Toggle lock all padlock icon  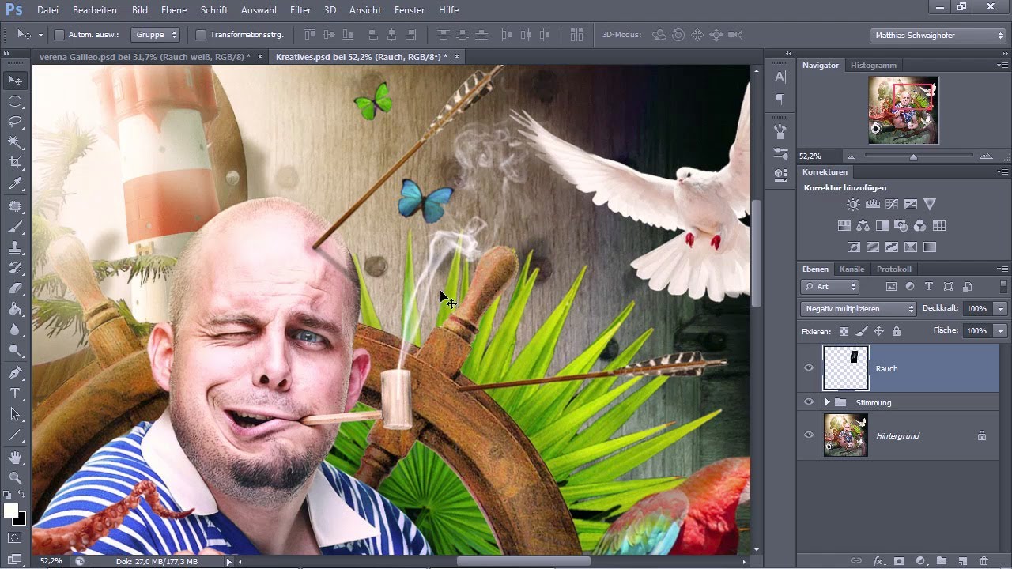tap(896, 331)
